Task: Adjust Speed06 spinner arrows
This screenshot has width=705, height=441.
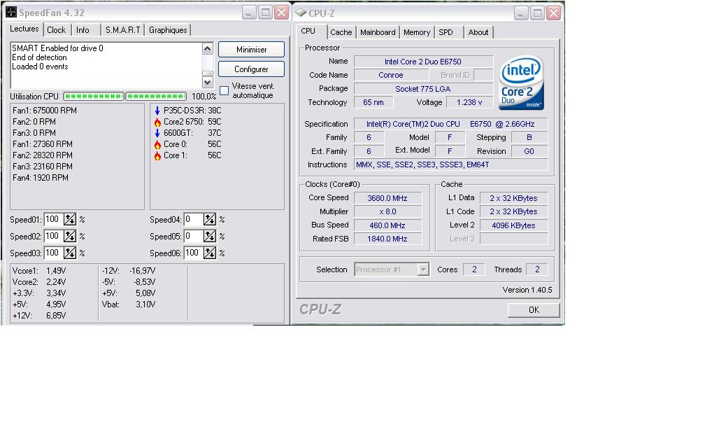Action: coord(210,253)
